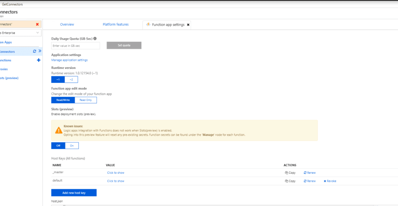Viewport: 398px width, 206px height.
Task: Clear the search filter with the red X
Action: click(x=37, y=24)
